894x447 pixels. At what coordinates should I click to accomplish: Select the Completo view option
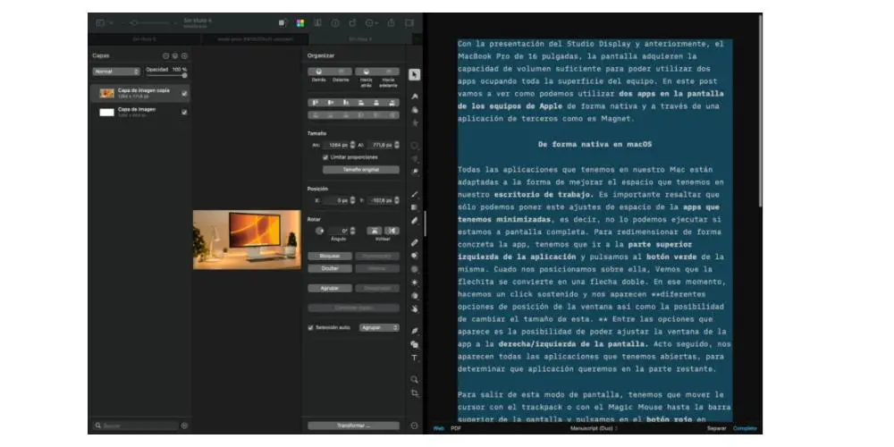pyautogui.click(x=745, y=428)
